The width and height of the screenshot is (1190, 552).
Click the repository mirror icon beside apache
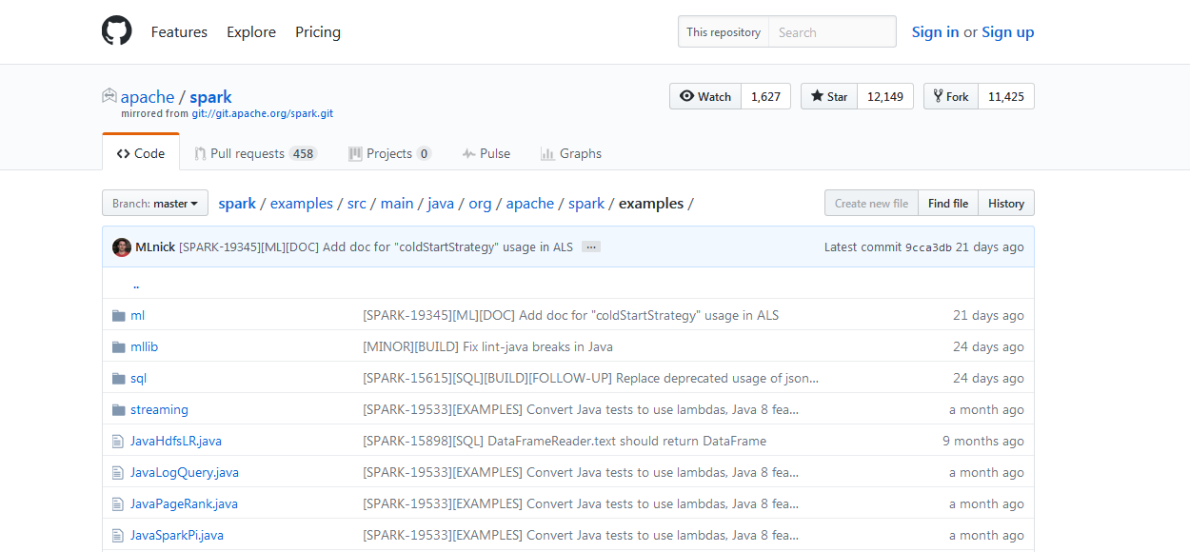click(x=109, y=96)
